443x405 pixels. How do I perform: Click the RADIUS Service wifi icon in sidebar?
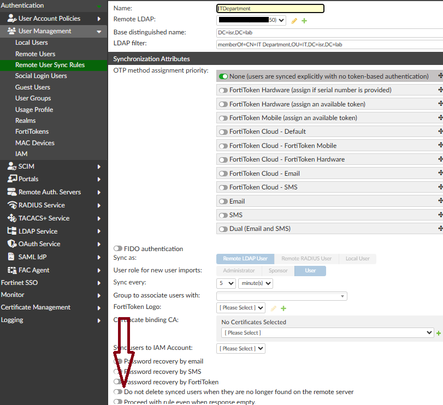(x=12, y=205)
